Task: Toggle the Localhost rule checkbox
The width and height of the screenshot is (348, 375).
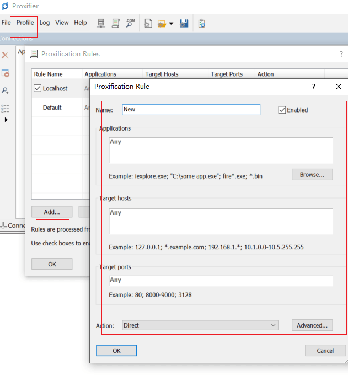Action: (x=38, y=88)
